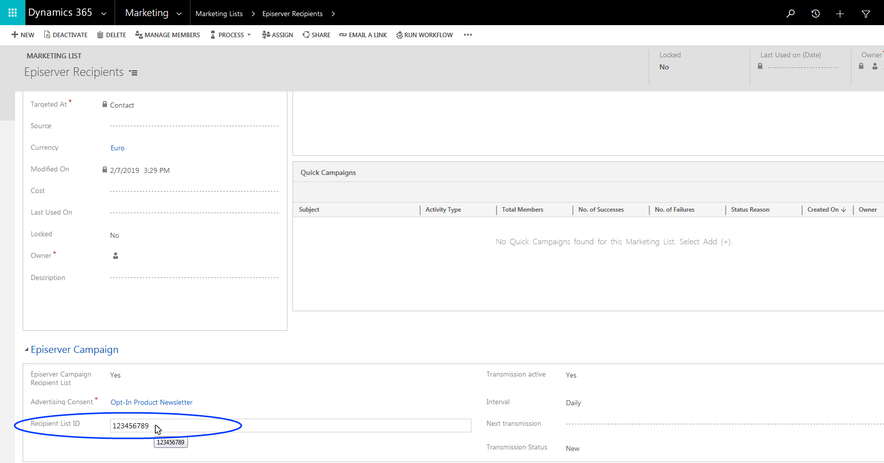Click Marketing Lists in breadcrumb
884x463 pixels.
219,14
